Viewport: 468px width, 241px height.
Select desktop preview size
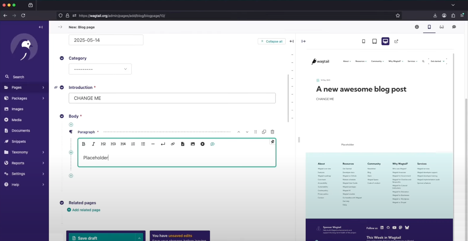click(x=385, y=41)
